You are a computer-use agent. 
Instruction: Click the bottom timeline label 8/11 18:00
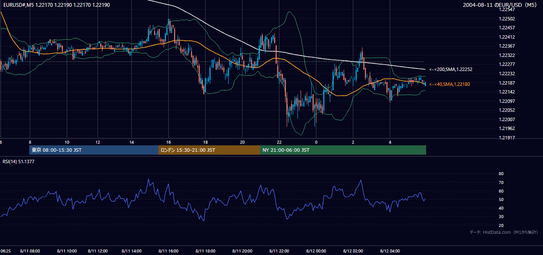(x=205, y=251)
